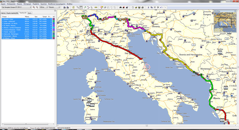The height and width of the screenshot is (130, 239).
Task: Open City Navigator Europe map product dropdown
Action: click(16, 7)
